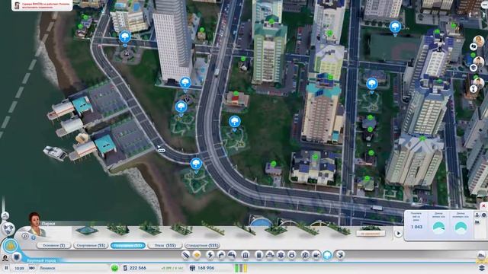Show next parks with the arrow button
The width and height of the screenshot is (488, 274).
(x=398, y=234)
